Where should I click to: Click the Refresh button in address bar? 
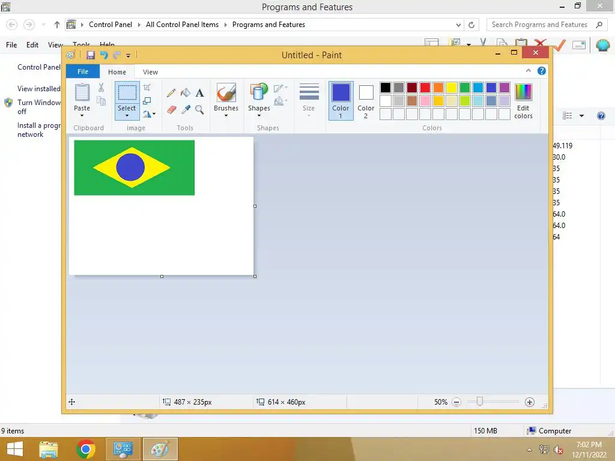click(471, 25)
